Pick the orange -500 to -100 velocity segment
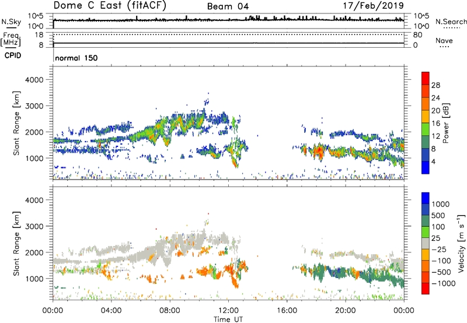This screenshot has width=467, height=323. (426, 266)
